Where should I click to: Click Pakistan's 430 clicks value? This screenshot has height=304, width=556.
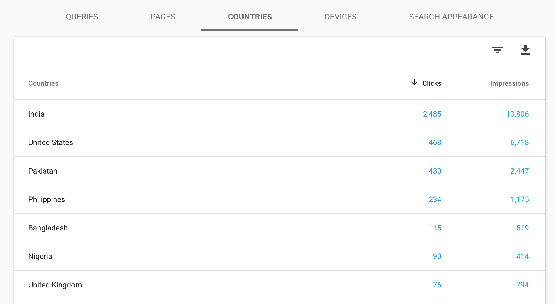435,171
